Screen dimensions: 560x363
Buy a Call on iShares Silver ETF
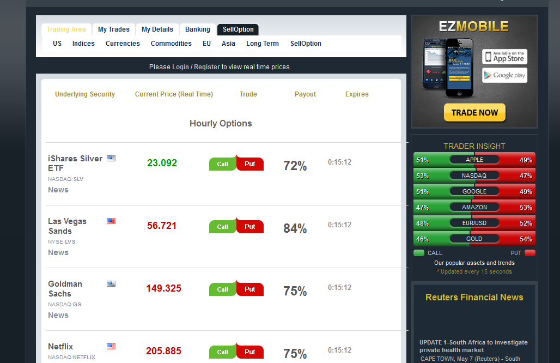point(222,164)
